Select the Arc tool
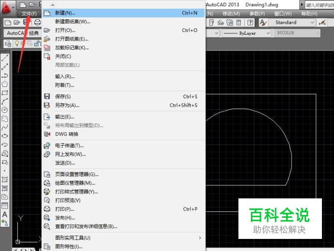Image resolution: width=334 pixels, height=251 pixels. click(x=5, y=101)
